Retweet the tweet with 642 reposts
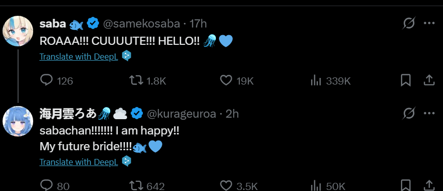The width and height of the screenshot is (443, 191). click(147, 186)
